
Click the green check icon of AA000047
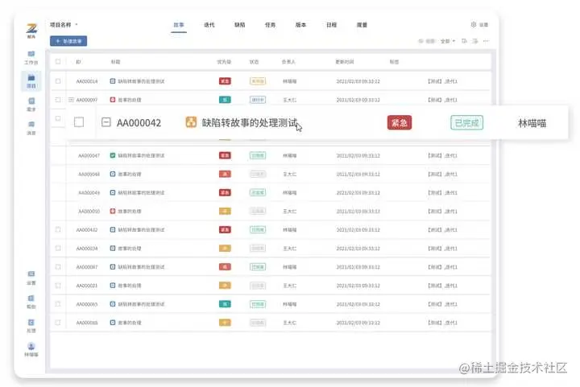coord(113,155)
